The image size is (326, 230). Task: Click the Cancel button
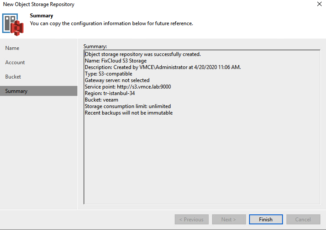tap(303, 220)
